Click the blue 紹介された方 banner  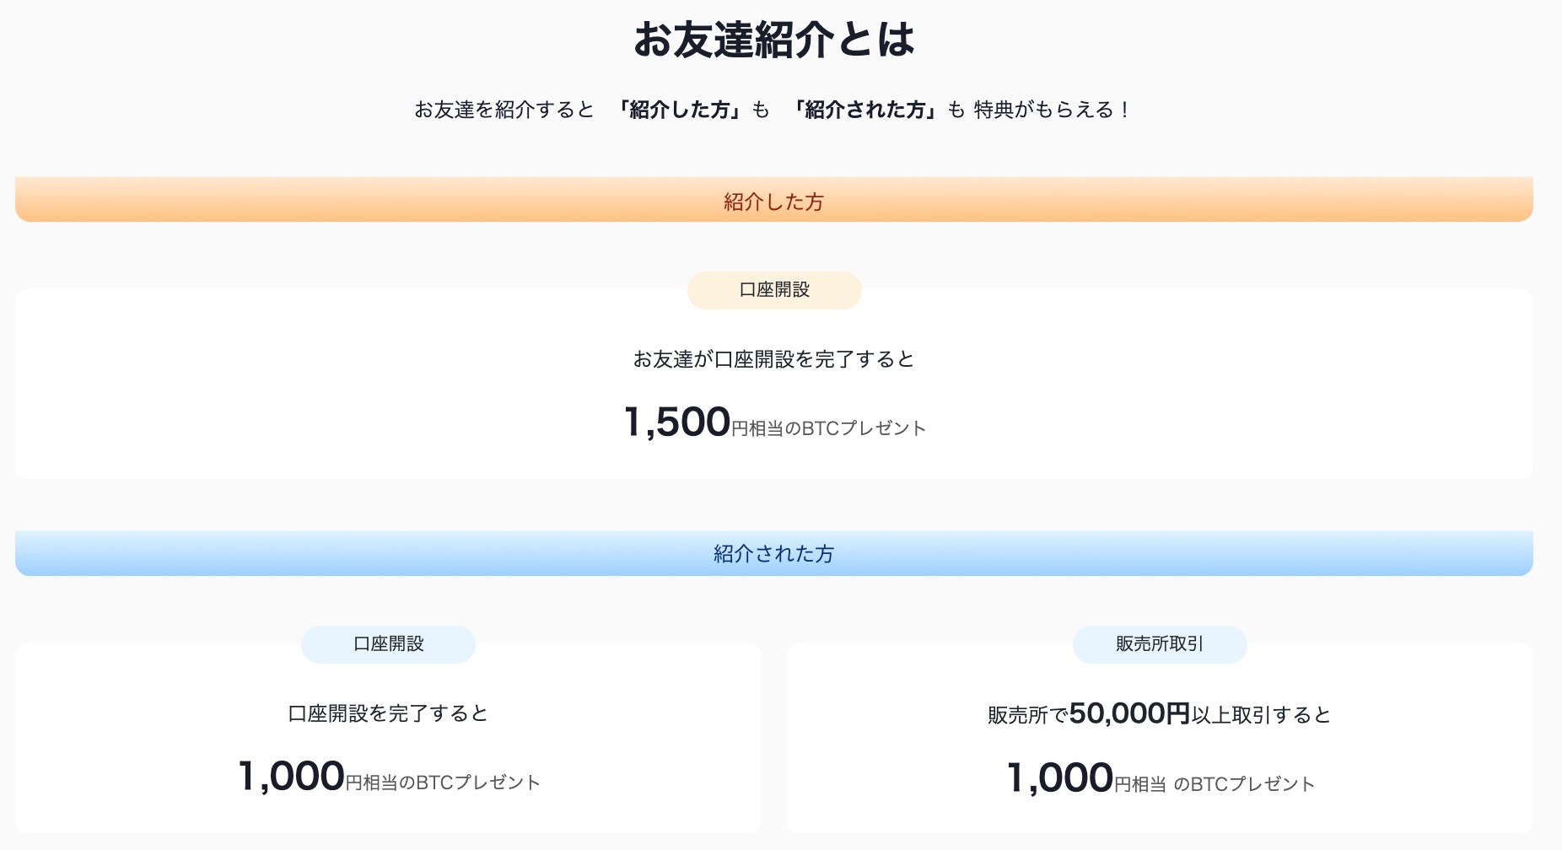773,554
